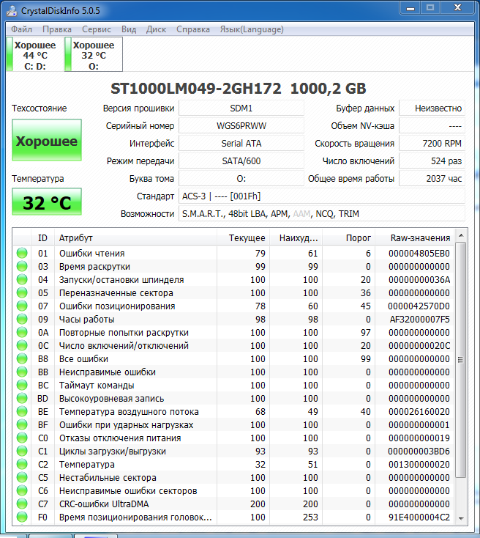
Task: Click the features field with S.M.A.R.T.
Action: pos(322,214)
